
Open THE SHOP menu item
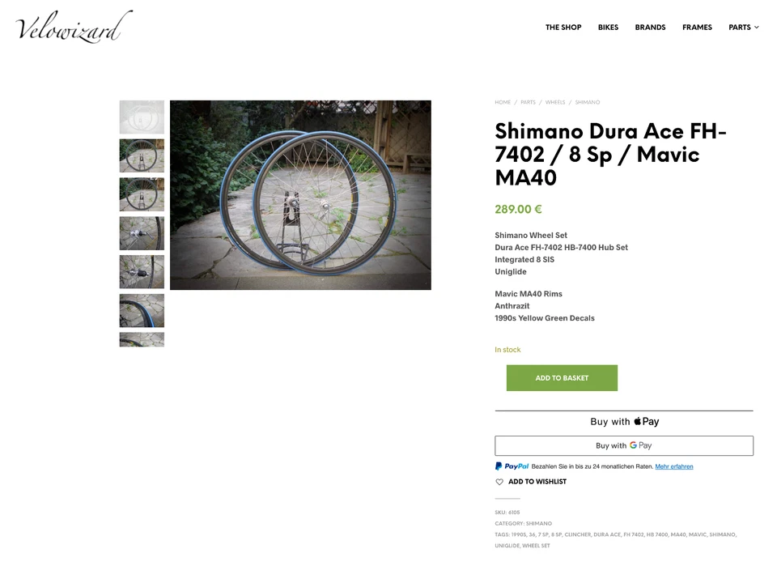tap(563, 28)
